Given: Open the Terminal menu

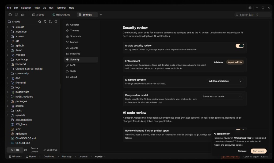Looking at the screenshot, I should tap(61, 8).
